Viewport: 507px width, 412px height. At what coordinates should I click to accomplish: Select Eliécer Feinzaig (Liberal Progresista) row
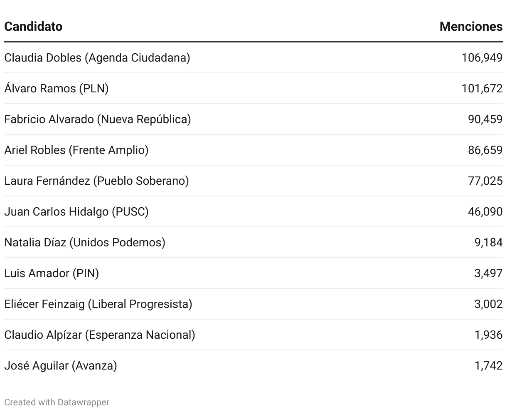pyautogui.click(x=98, y=304)
